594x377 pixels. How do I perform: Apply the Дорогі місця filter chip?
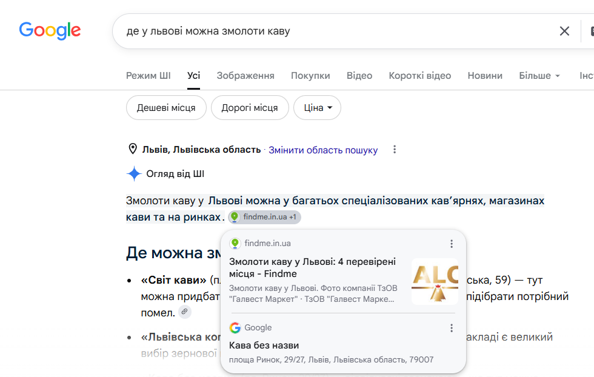[x=250, y=108]
